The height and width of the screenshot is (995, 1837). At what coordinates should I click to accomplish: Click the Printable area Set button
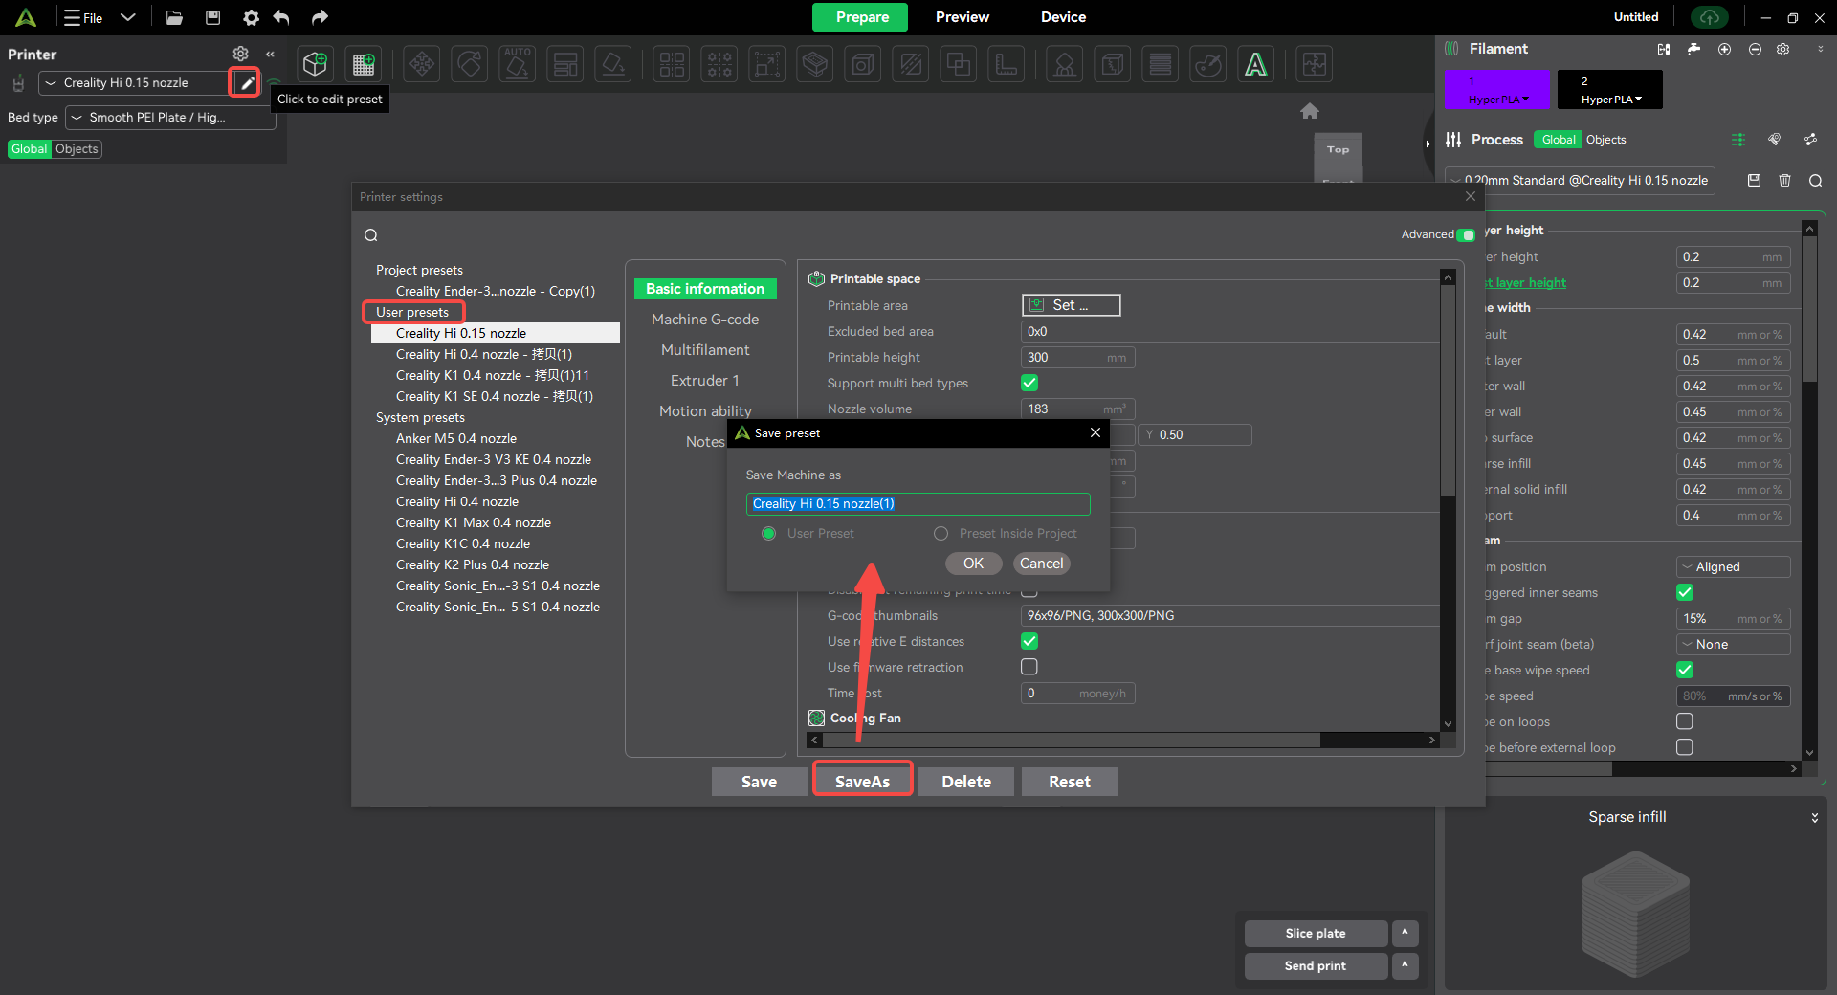click(x=1071, y=305)
